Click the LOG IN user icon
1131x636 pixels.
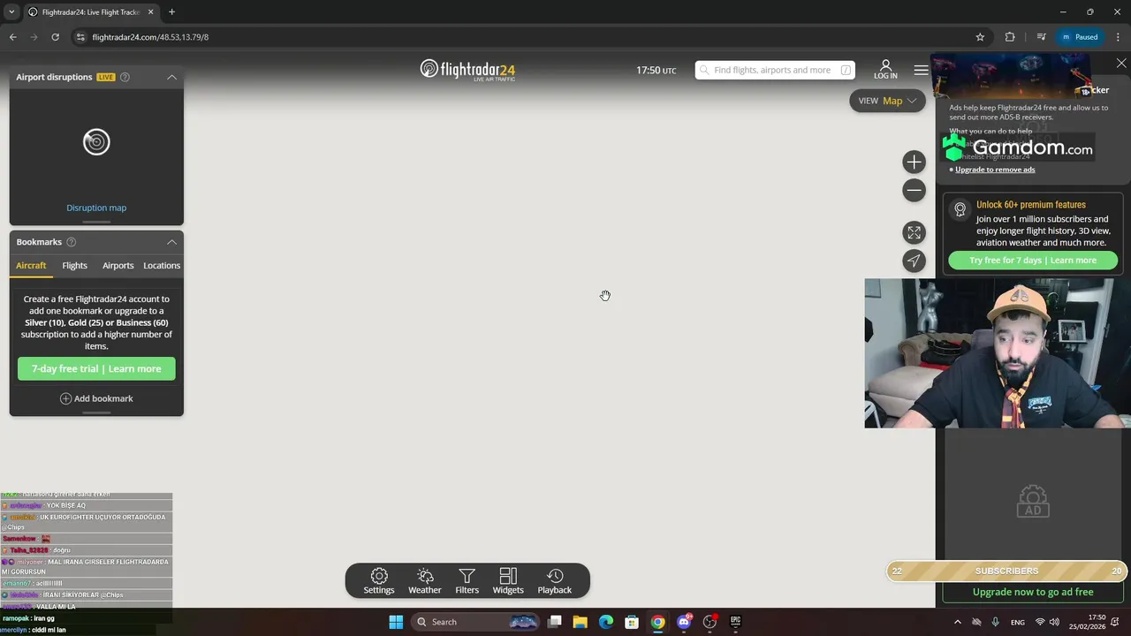click(x=885, y=70)
